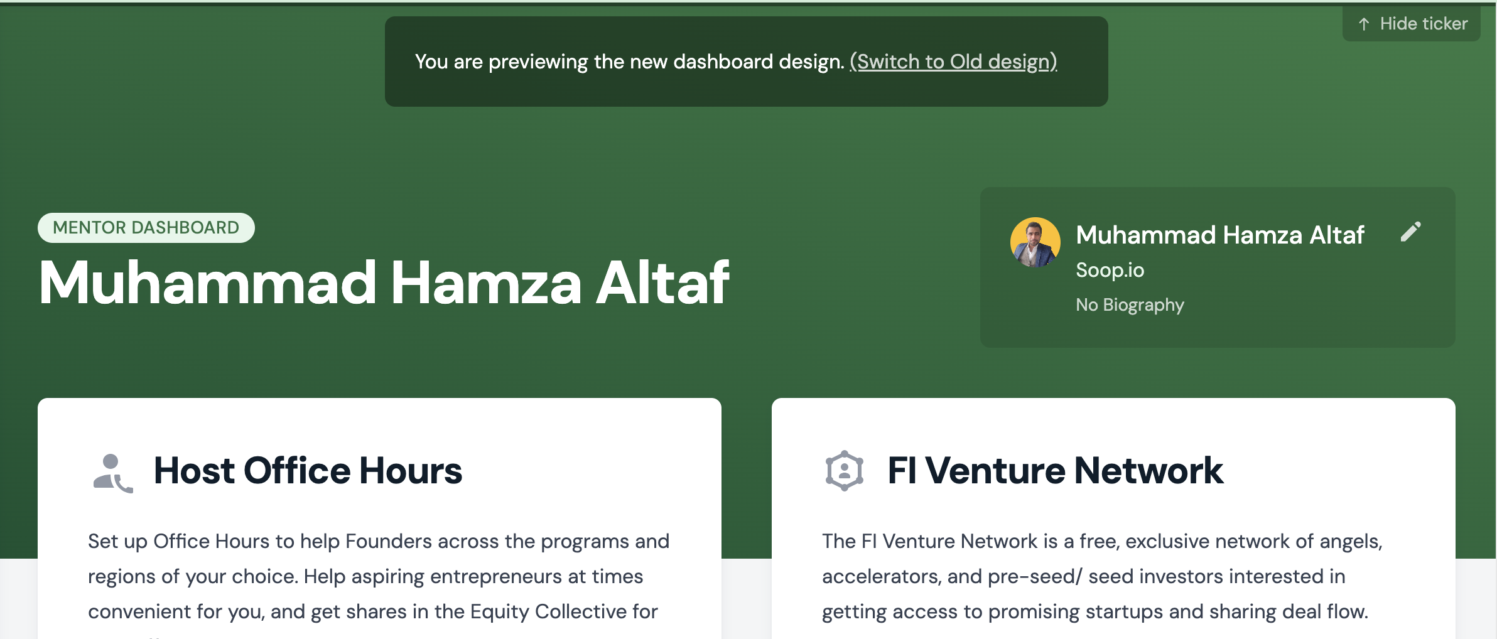1497x639 pixels.
Task: Click the pencil edit profile icon
Action: pos(1410,232)
